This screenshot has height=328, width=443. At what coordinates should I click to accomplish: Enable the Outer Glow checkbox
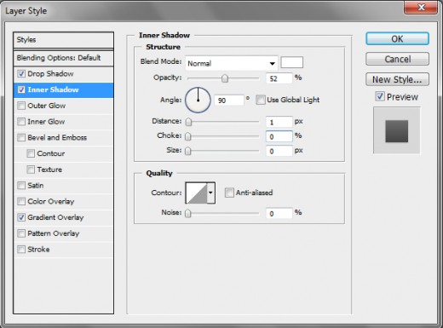point(21,106)
